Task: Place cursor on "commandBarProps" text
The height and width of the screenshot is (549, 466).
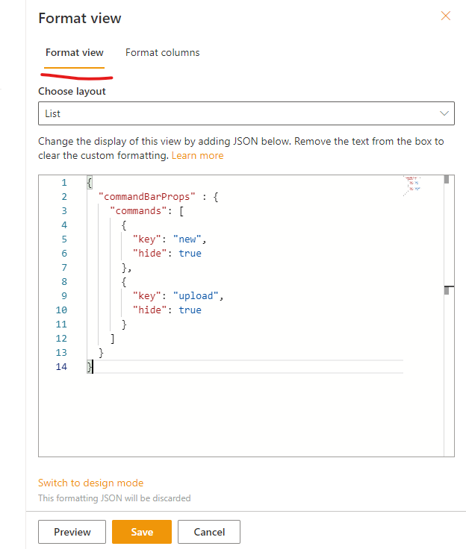Action: [146, 197]
